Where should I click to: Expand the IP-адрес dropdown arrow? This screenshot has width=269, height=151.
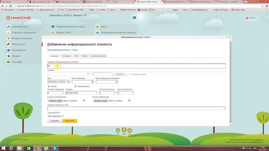96,93
